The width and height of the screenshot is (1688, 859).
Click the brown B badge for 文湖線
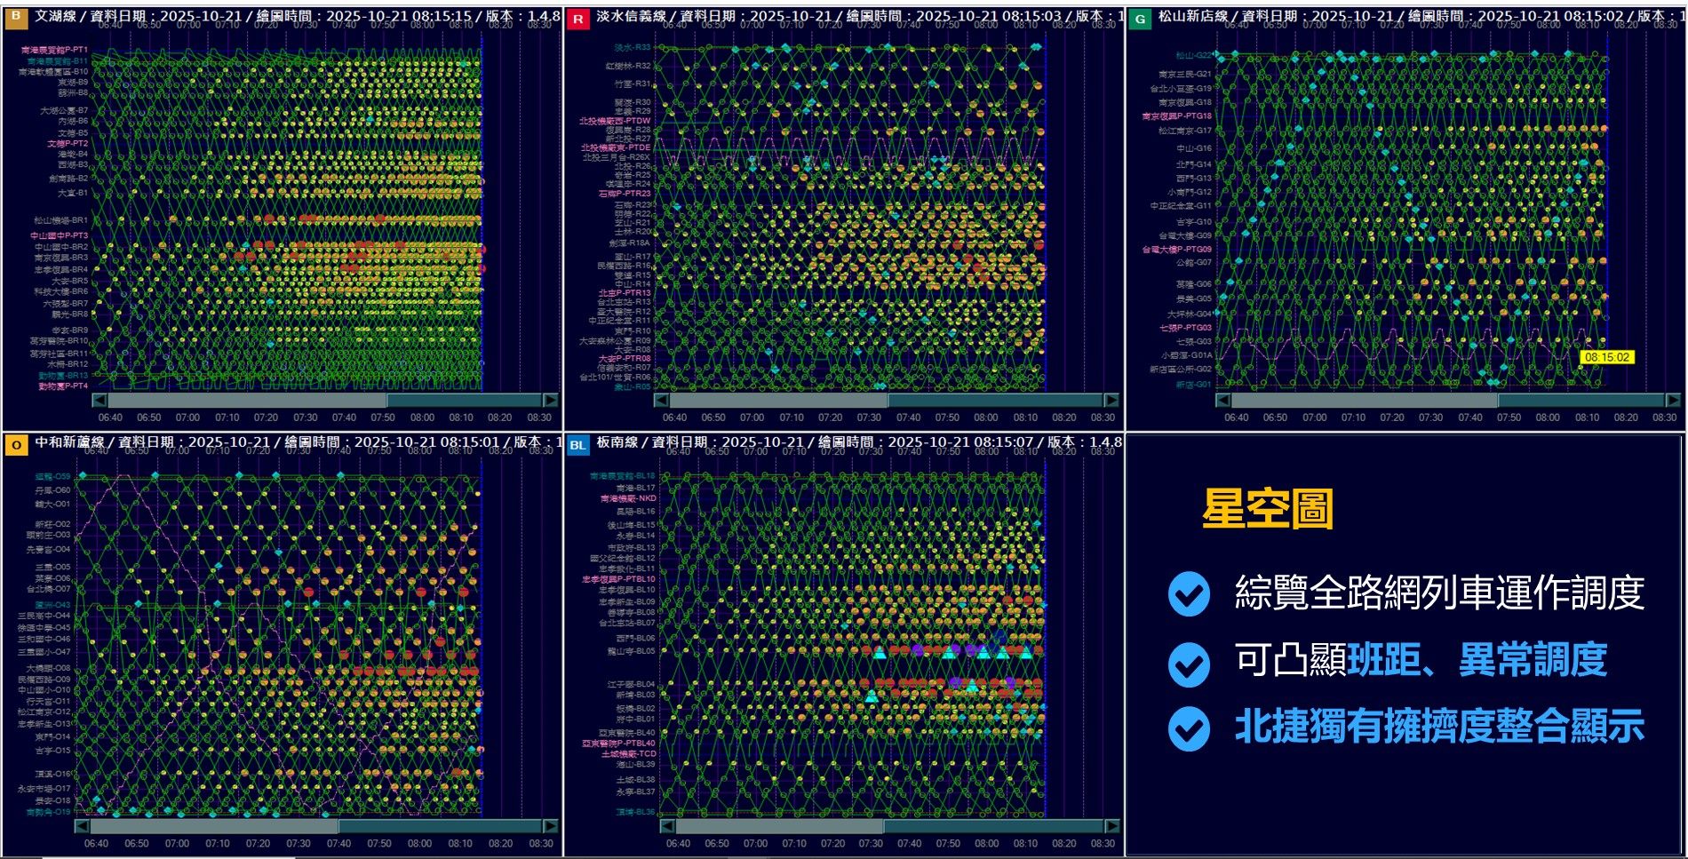[x=15, y=17]
